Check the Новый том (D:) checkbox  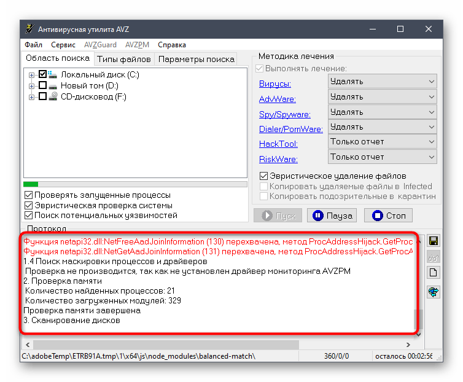pyautogui.click(x=42, y=85)
